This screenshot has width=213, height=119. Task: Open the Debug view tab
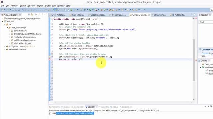coord(114,107)
